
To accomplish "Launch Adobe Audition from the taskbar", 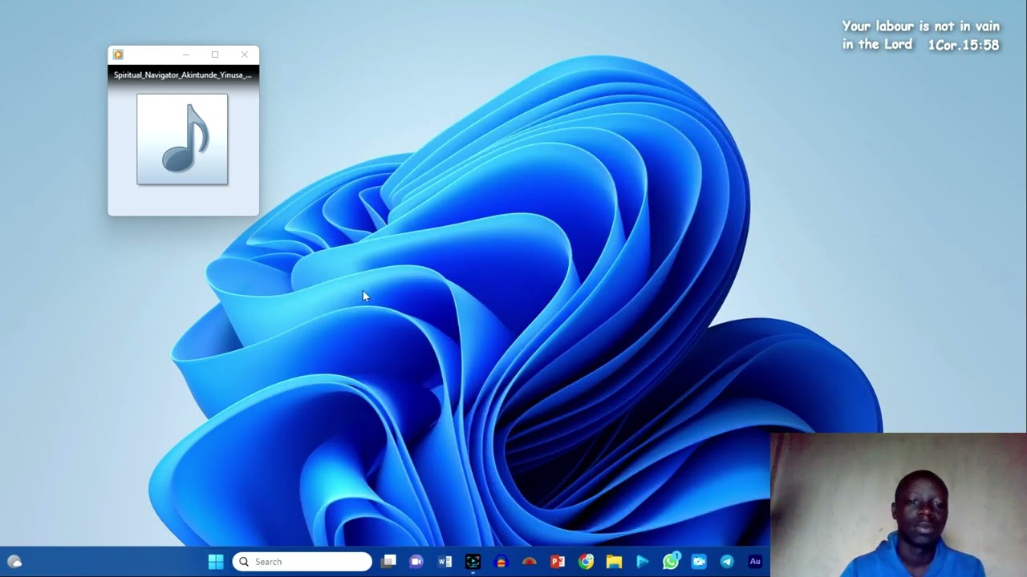I will click(755, 562).
